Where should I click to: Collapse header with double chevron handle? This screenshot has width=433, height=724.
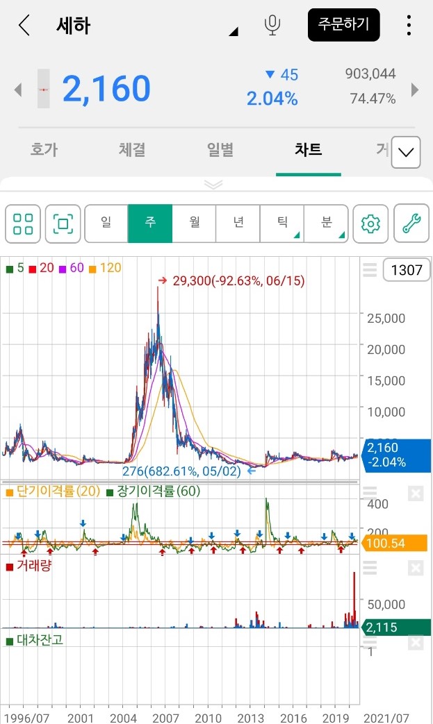[x=213, y=185]
